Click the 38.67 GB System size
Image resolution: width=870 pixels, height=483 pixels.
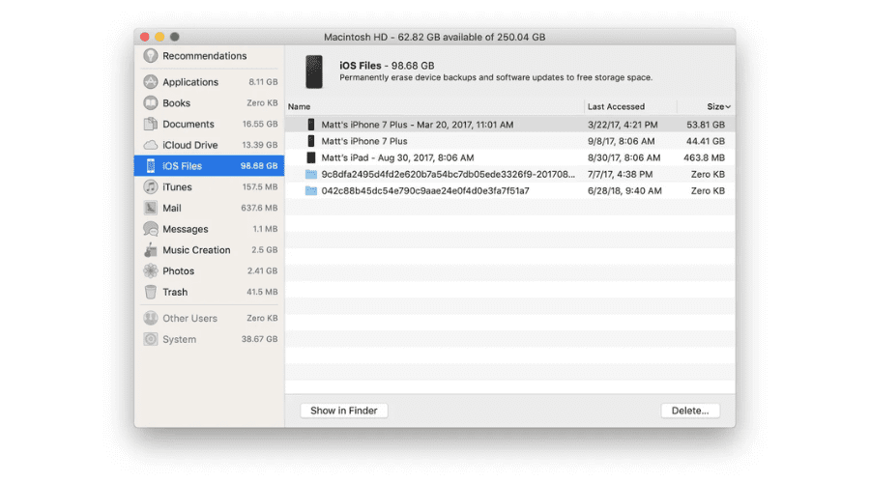pyautogui.click(x=259, y=339)
